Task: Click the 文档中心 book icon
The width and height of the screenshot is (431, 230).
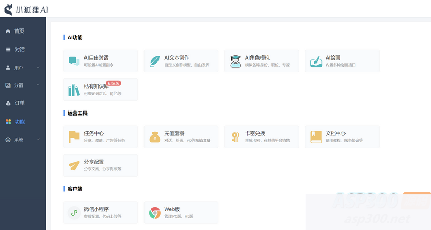Action: tap(316, 137)
